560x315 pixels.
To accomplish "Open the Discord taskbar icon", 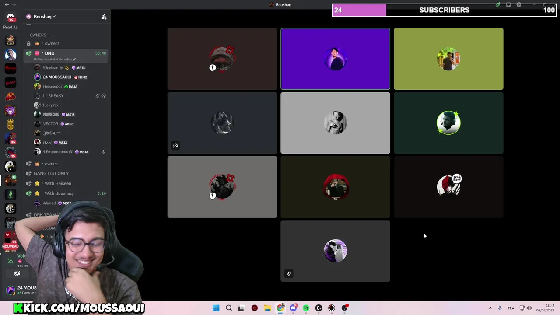I will point(293,308).
